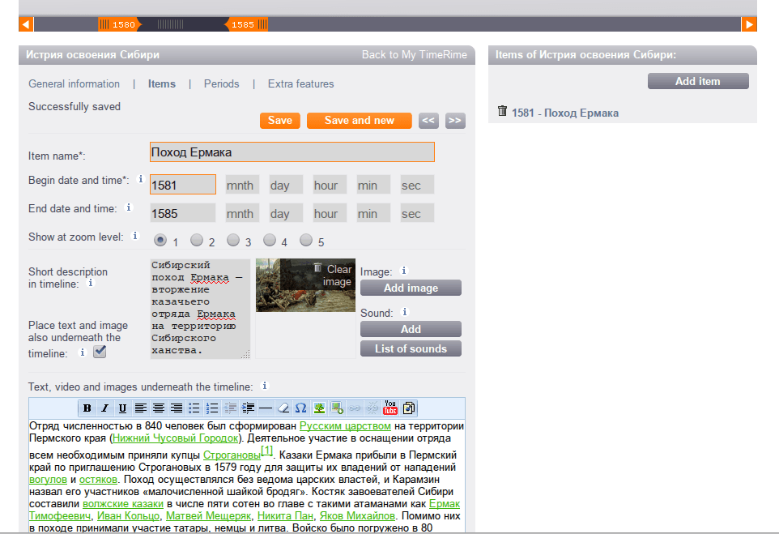Delete the 1581 - Поход Ермака item via trash icon
Screen dimensions: 779x534
click(x=502, y=112)
